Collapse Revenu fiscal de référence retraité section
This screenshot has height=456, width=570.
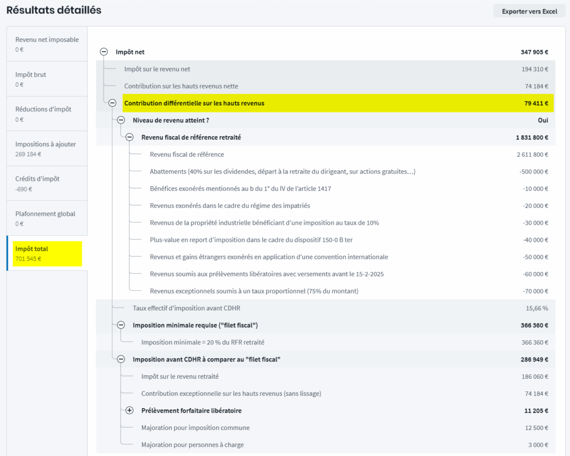130,137
